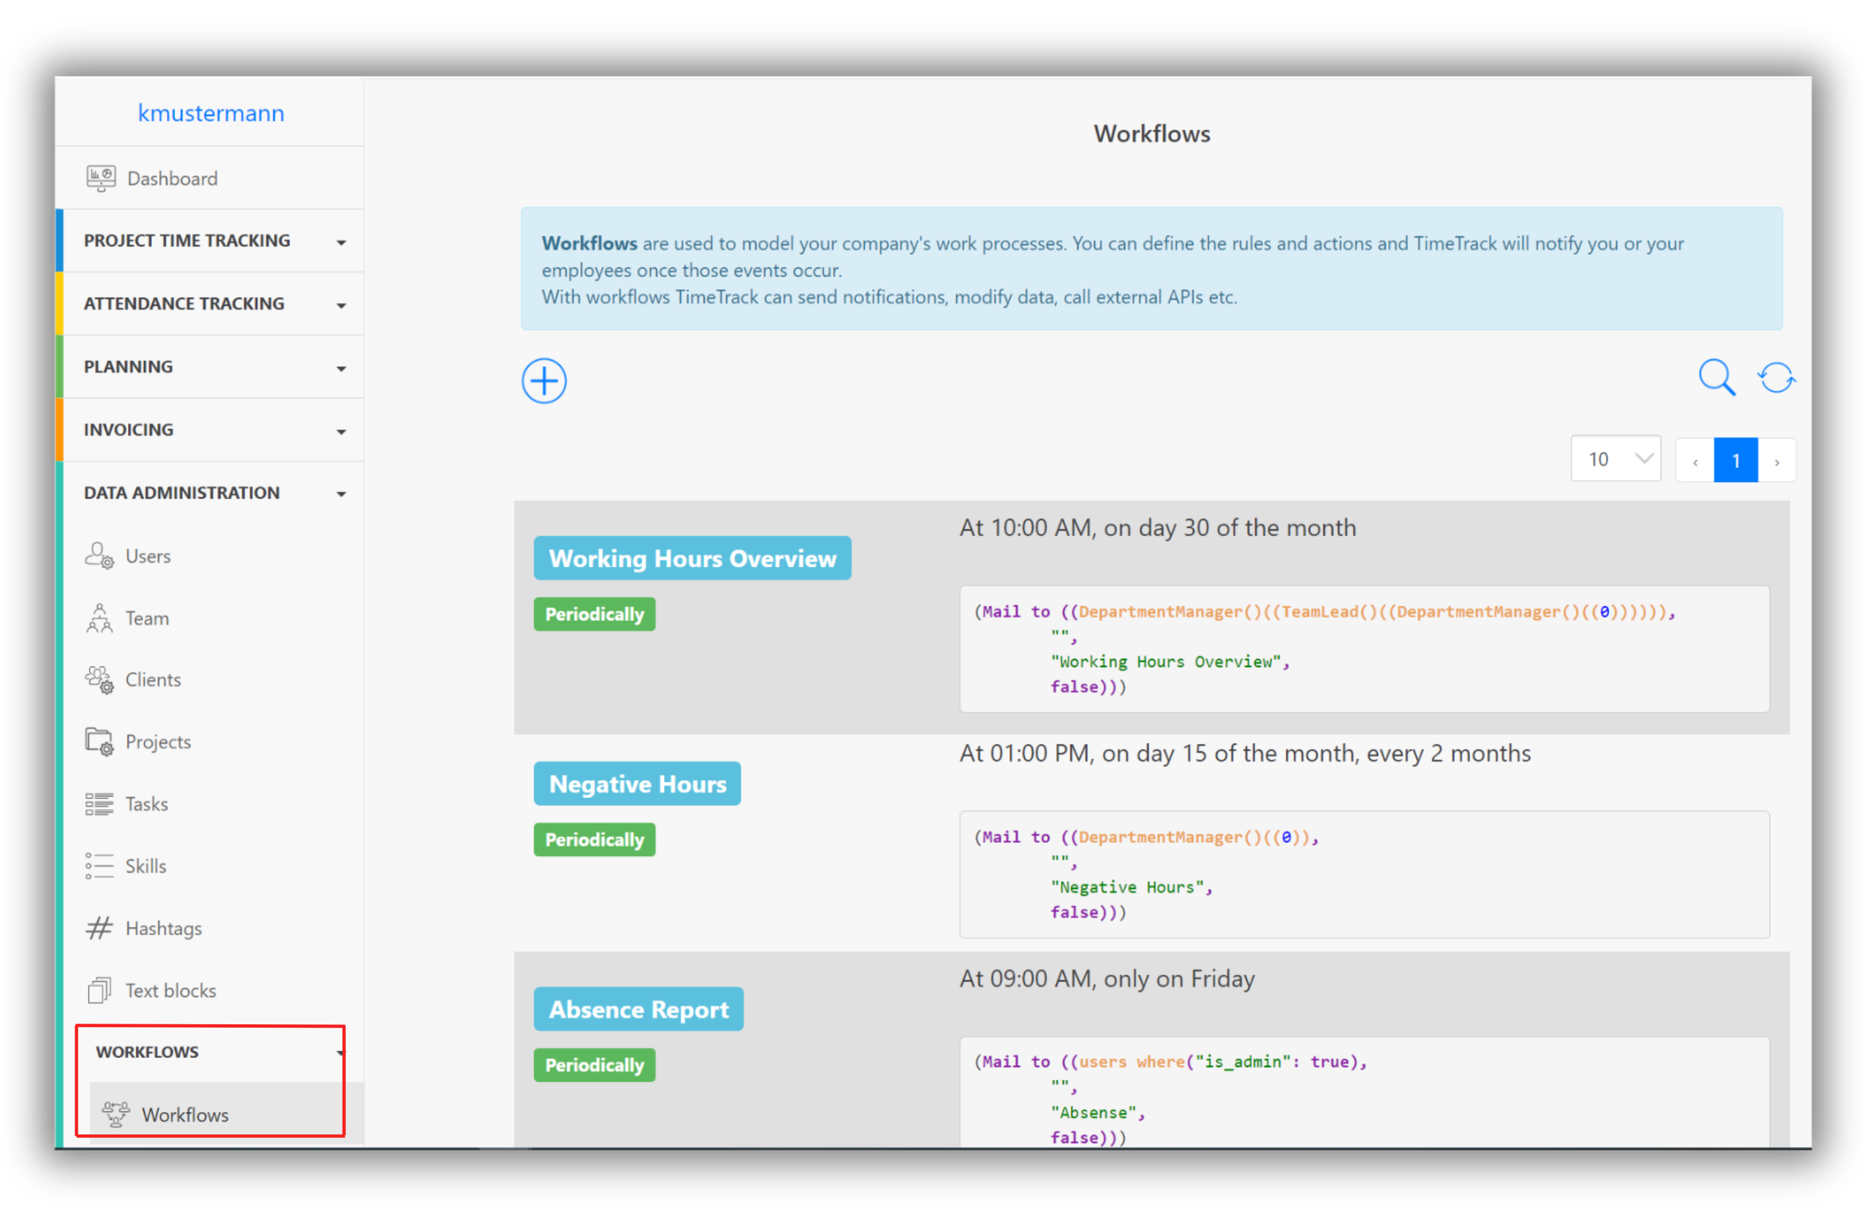The height and width of the screenshot is (1219, 1866).
Task: Select the Tasks list icon
Action: (x=100, y=803)
